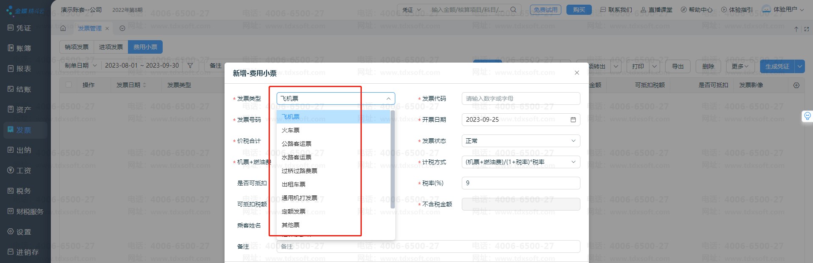This screenshot has height=263, width=813.
Task: Close the 发票管理 tab
Action: [x=107, y=28]
